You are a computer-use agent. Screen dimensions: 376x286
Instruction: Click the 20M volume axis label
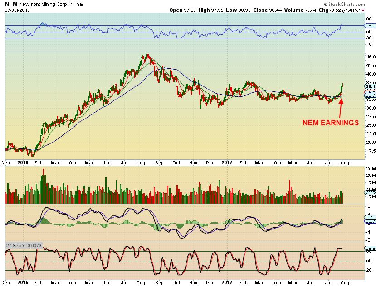(x=371, y=176)
